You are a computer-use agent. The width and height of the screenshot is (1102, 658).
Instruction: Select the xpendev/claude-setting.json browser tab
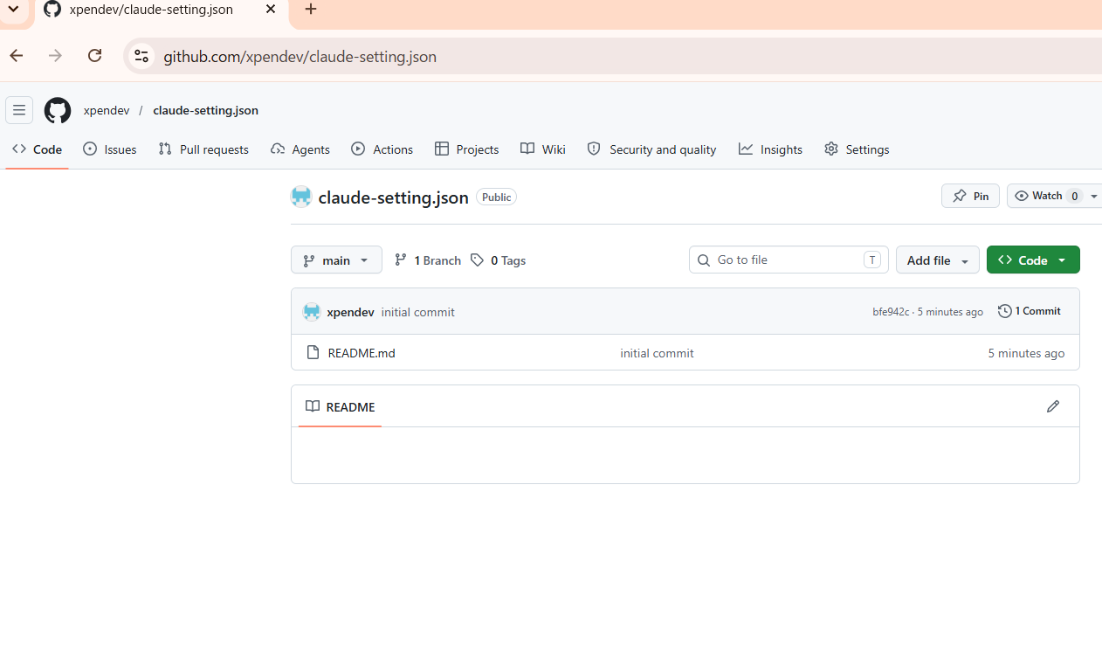point(160,10)
